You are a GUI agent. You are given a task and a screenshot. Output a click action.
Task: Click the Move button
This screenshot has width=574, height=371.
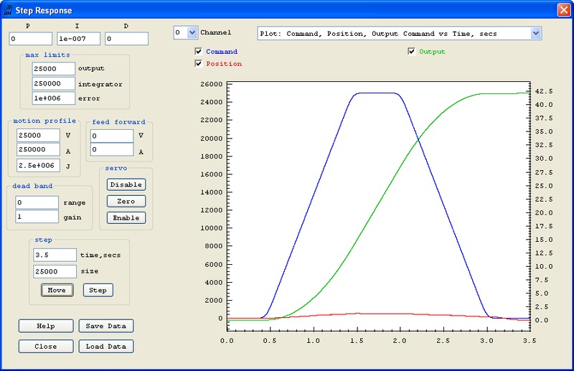[56, 291]
